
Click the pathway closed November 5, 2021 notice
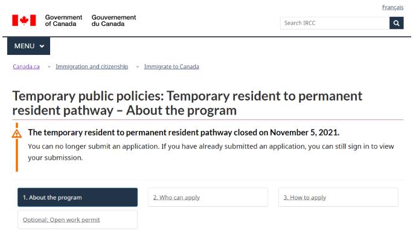click(184, 133)
